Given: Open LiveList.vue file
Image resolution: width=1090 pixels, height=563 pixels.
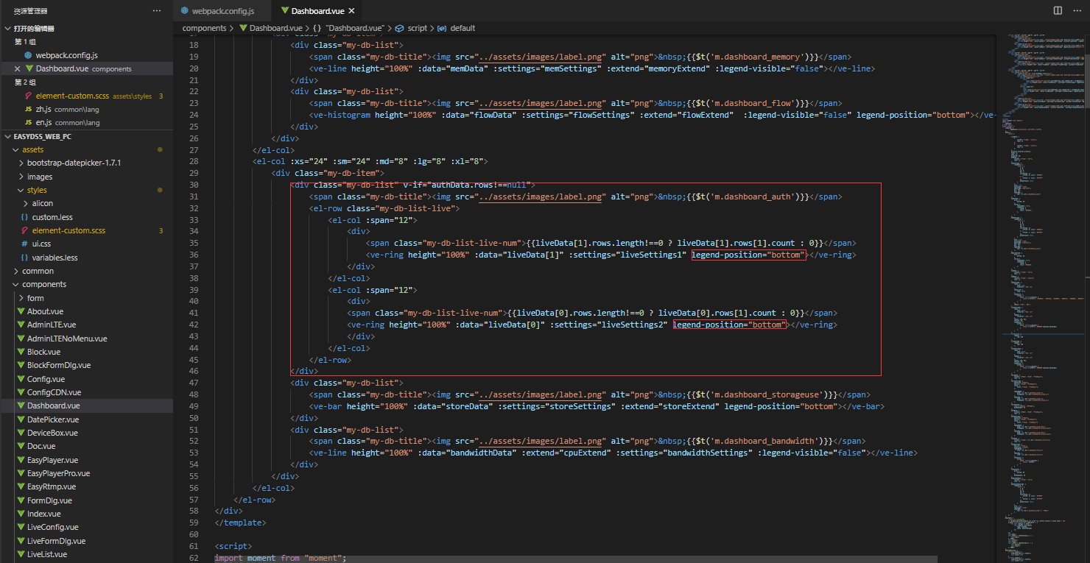Looking at the screenshot, I should coord(87,554).
